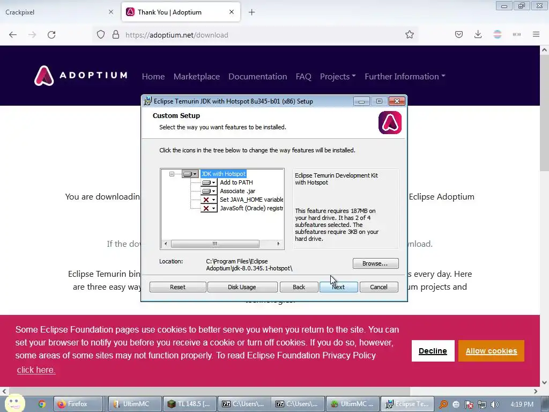The image size is (549, 412).
Task: Close the Thank You | Adoptium tab
Action: click(x=232, y=12)
